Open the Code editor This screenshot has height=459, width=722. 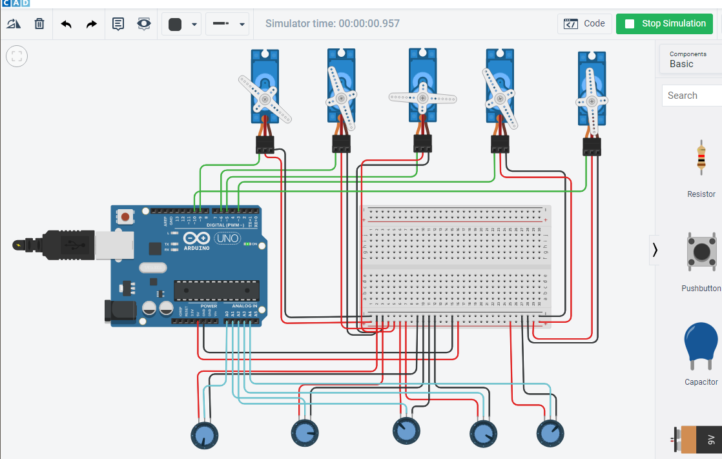coord(584,23)
